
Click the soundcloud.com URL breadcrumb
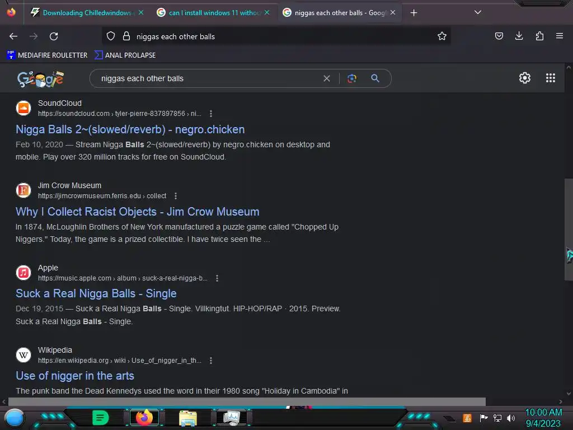point(120,114)
